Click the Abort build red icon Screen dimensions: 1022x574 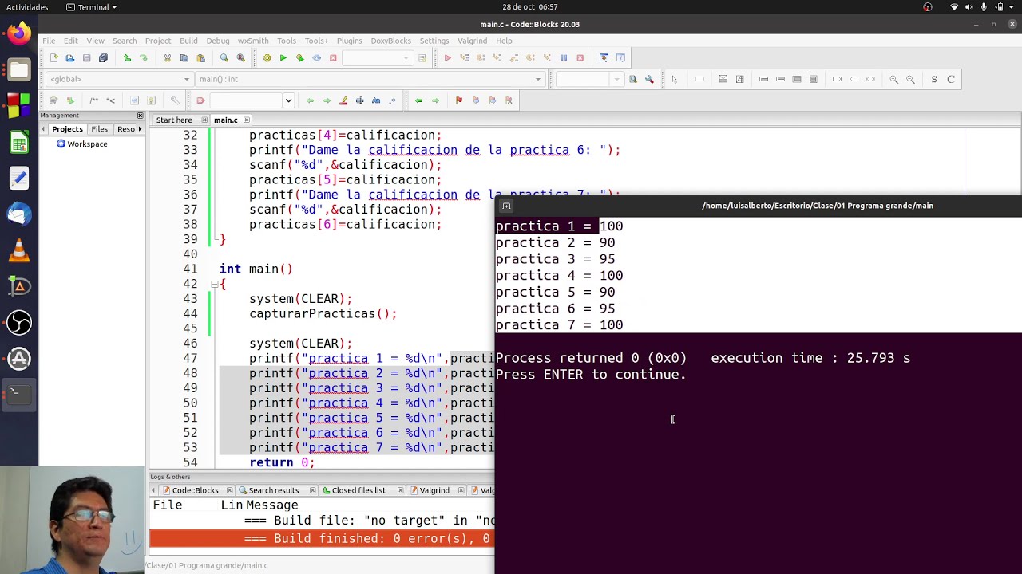click(x=333, y=57)
